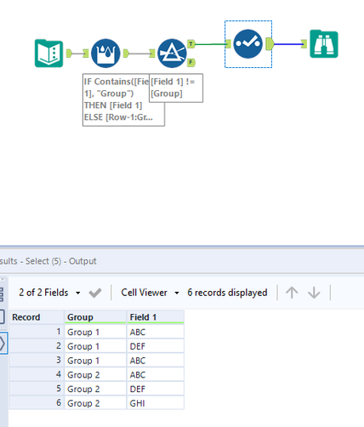Click the Select tool input anchor
The image size is (364, 427).
(x=228, y=44)
